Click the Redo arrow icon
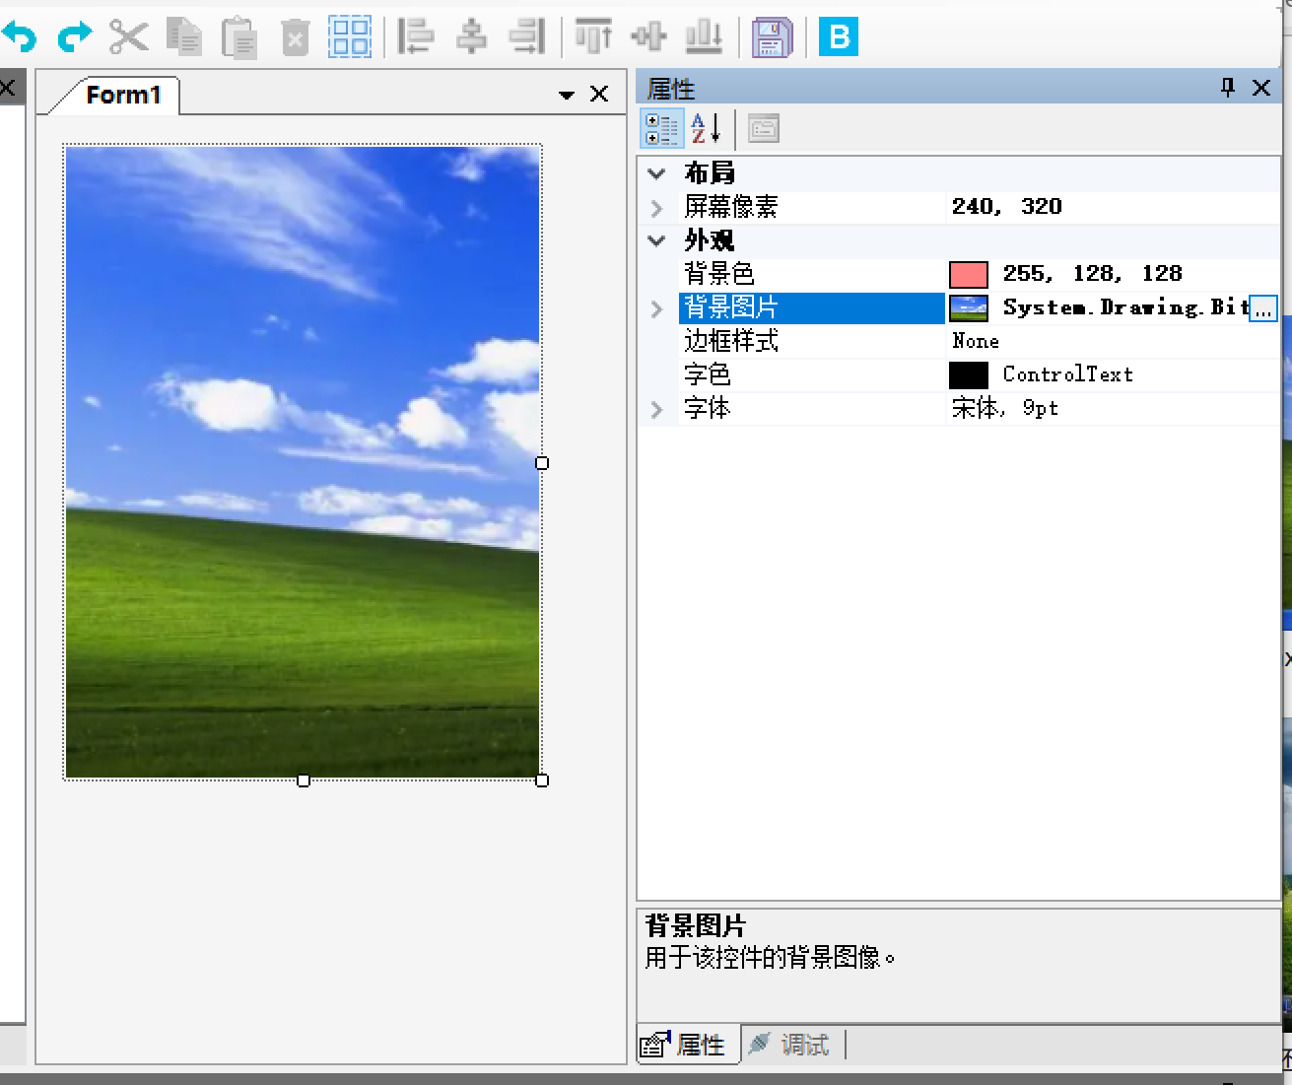The height and width of the screenshot is (1085, 1292). (x=75, y=37)
